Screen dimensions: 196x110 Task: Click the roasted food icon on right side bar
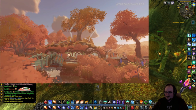[x=189, y=67]
